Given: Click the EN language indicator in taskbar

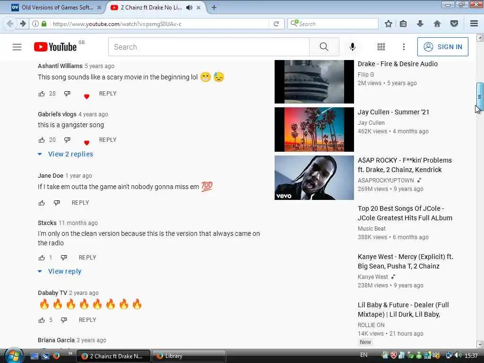Looking at the screenshot, I should point(363,355).
